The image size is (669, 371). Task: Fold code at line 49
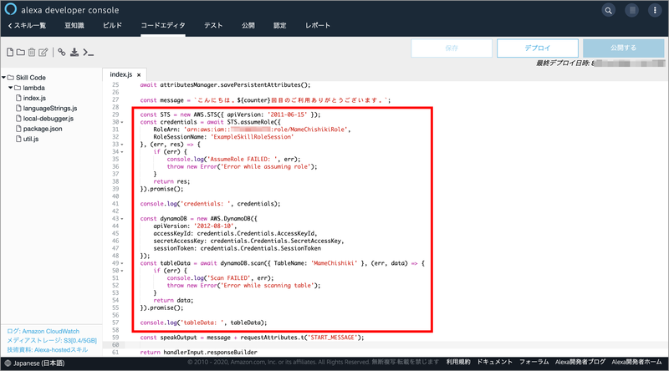[122, 263]
